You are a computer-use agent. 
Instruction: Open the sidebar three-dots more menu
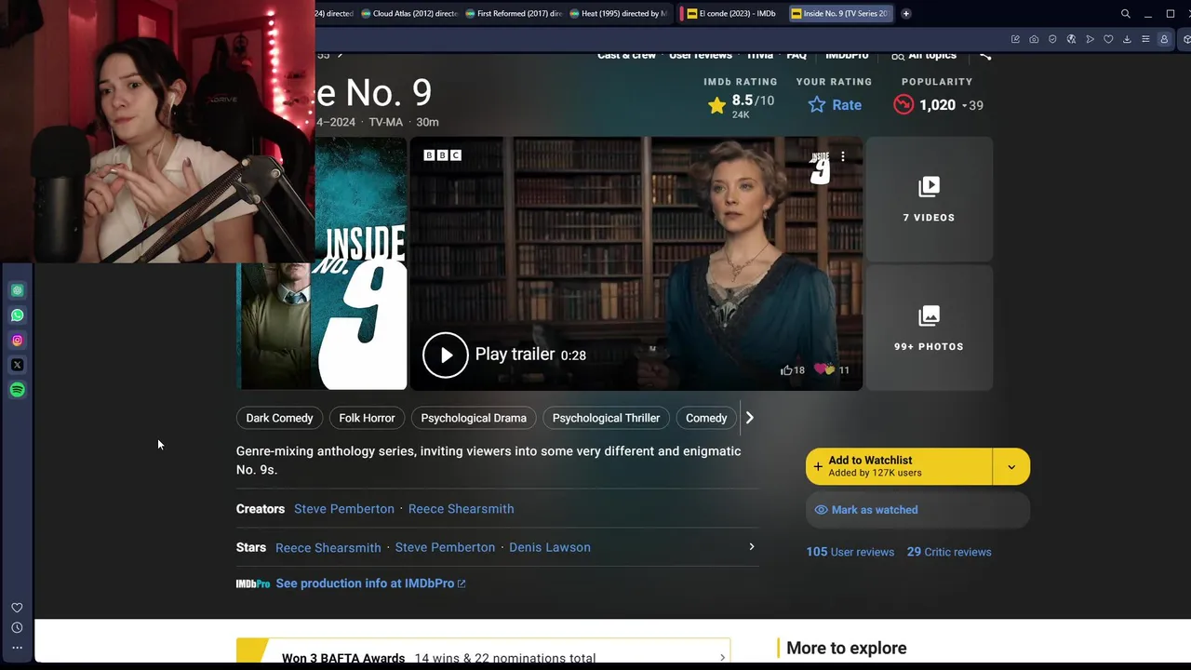click(x=17, y=648)
